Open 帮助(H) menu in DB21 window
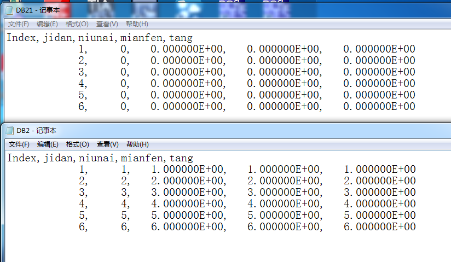451x262 pixels. click(x=137, y=24)
